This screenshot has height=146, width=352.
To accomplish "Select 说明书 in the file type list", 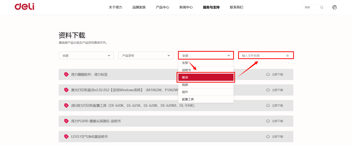I will click(x=206, y=70).
